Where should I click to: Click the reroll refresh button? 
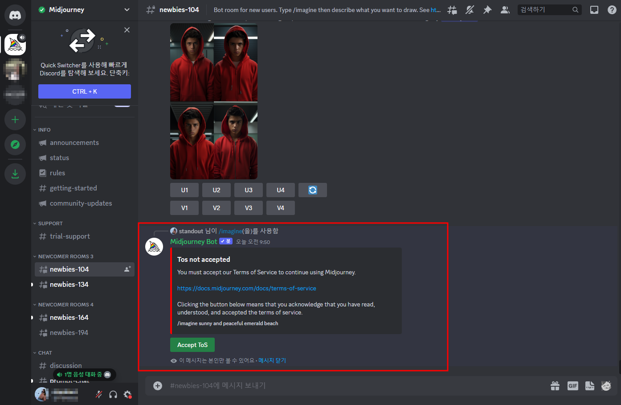(x=313, y=190)
